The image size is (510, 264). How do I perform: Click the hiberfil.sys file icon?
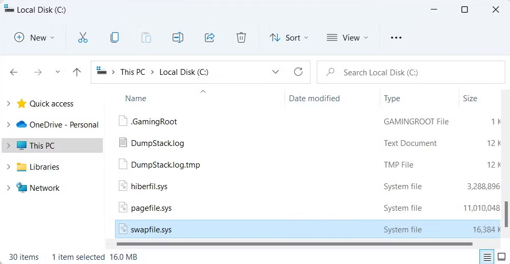tap(123, 185)
